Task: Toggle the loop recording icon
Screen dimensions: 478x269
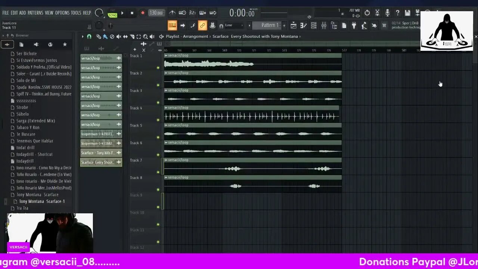Action: click(213, 13)
